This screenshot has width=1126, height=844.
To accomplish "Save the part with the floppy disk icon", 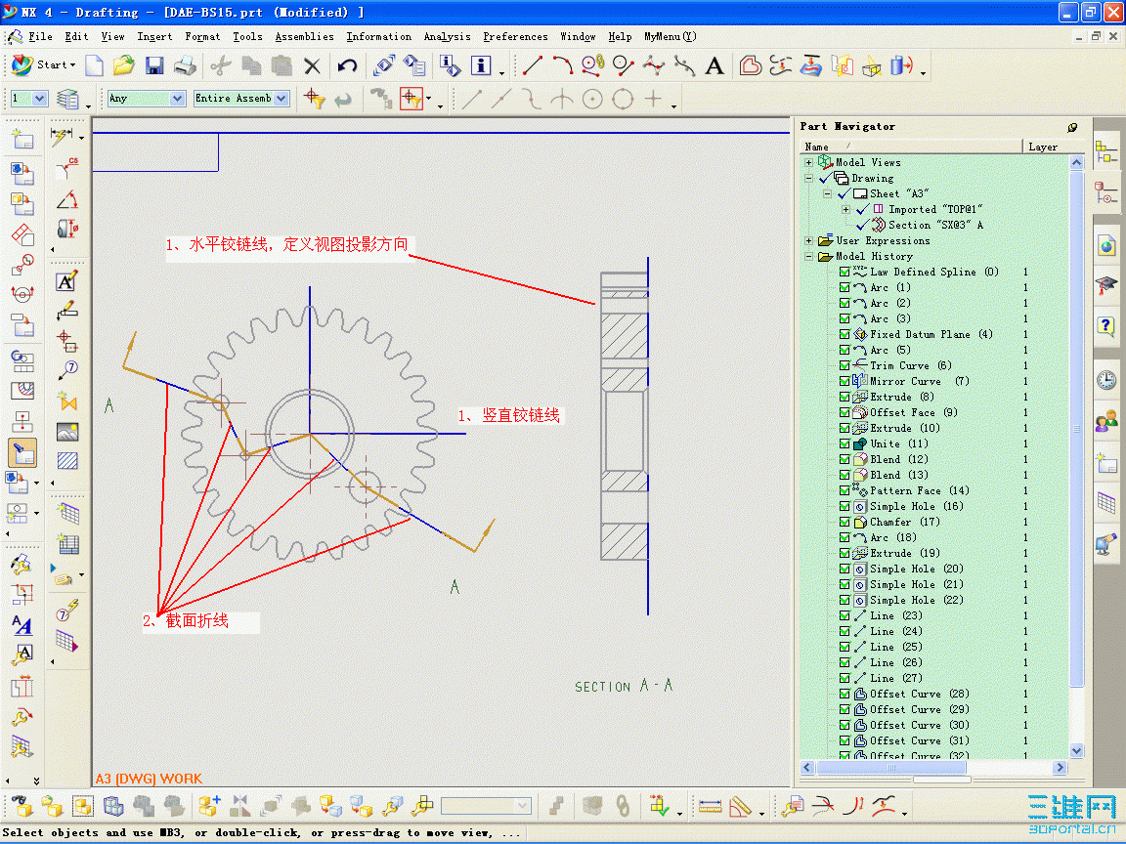I will click(x=154, y=66).
